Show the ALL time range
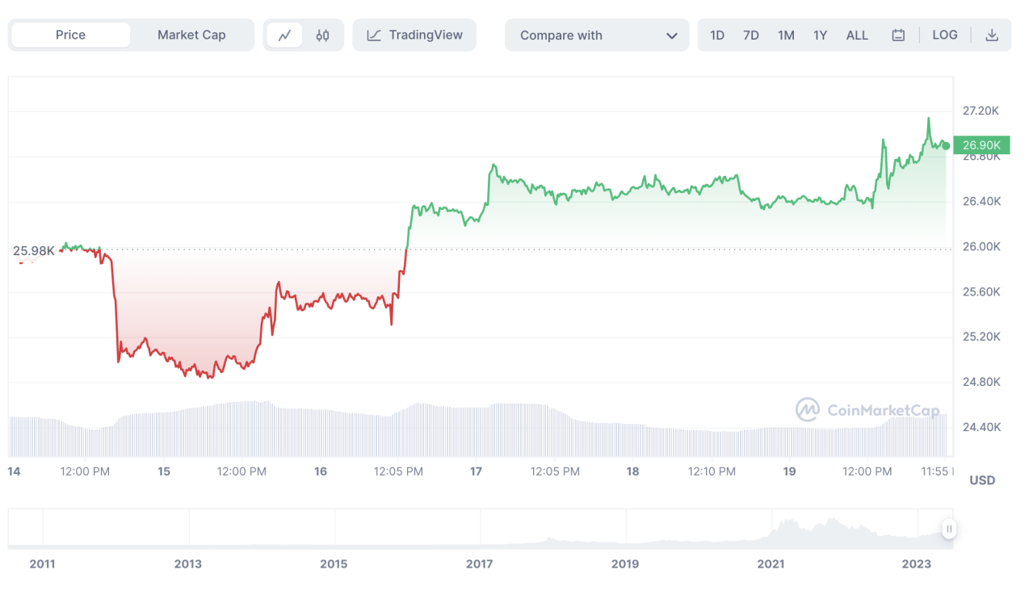This screenshot has width=1029, height=599. (x=857, y=36)
